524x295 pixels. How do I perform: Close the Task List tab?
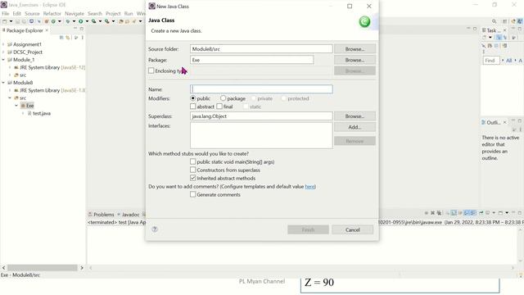pyautogui.click(x=504, y=30)
